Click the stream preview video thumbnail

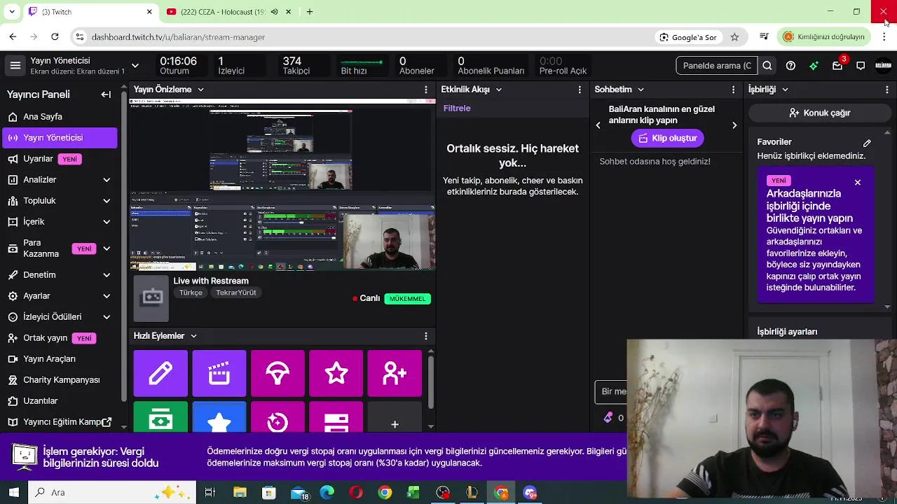282,185
